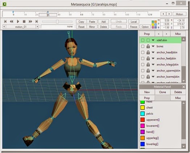Screen dimensions: 190x153
Task: Open Material Panel Misc menu
Action: coord(178,98)
